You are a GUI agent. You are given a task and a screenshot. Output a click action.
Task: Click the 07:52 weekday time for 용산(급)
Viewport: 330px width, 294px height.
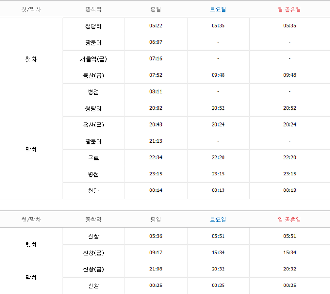click(156, 75)
